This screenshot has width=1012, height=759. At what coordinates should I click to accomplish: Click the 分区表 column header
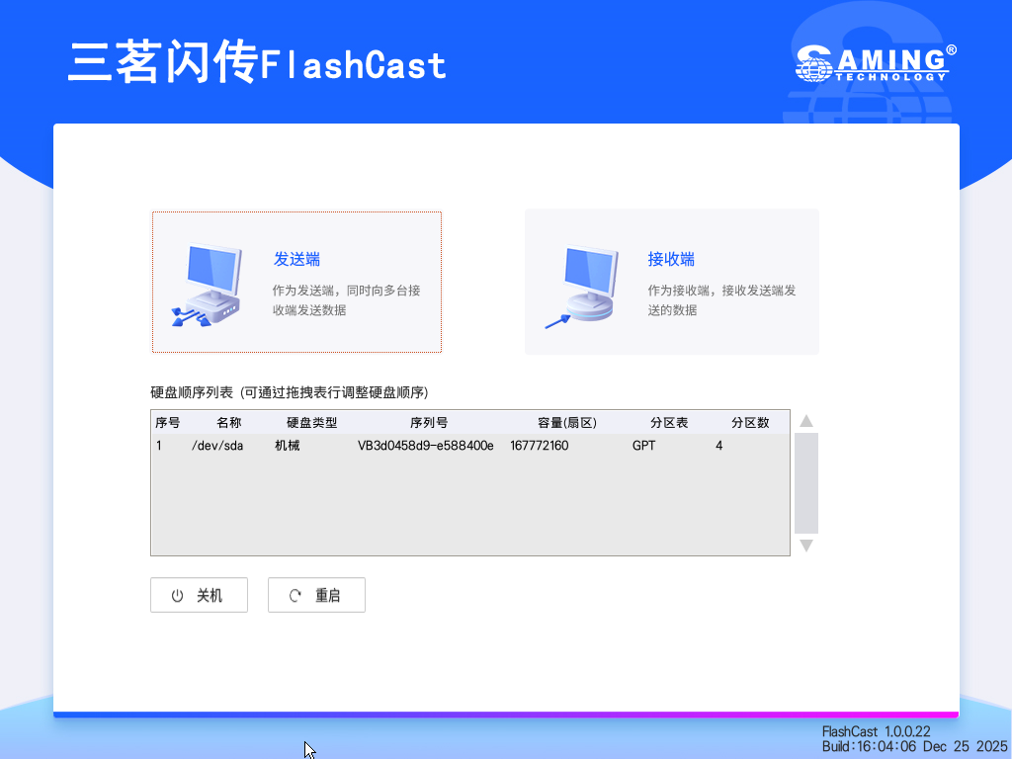pyautogui.click(x=669, y=423)
